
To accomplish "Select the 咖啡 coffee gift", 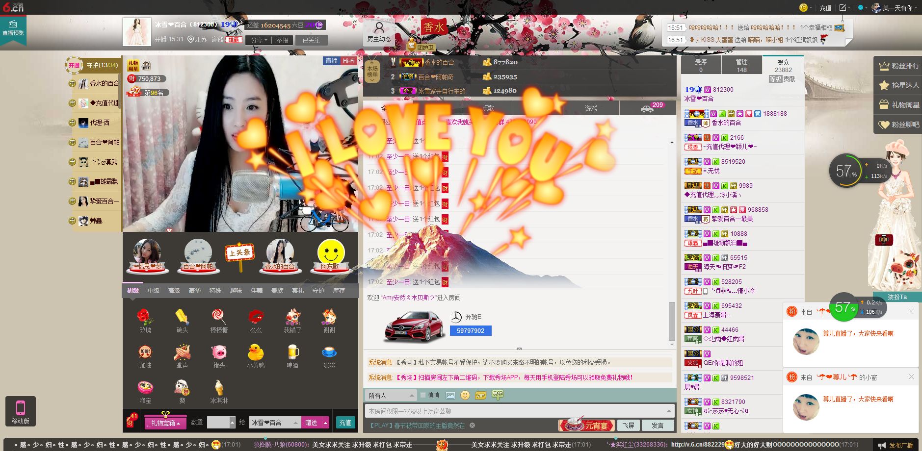I will pos(329,352).
